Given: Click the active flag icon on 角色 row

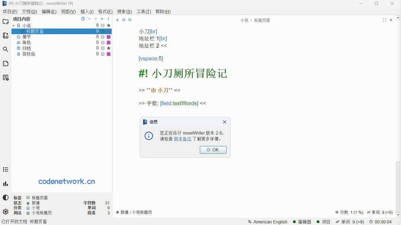Looking at the screenshot, I should [x=103, y=42].
